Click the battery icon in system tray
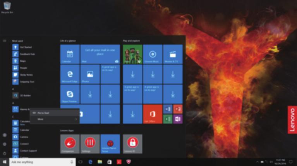The width and height of the screenshot is (297, 166). pos(262,162)
